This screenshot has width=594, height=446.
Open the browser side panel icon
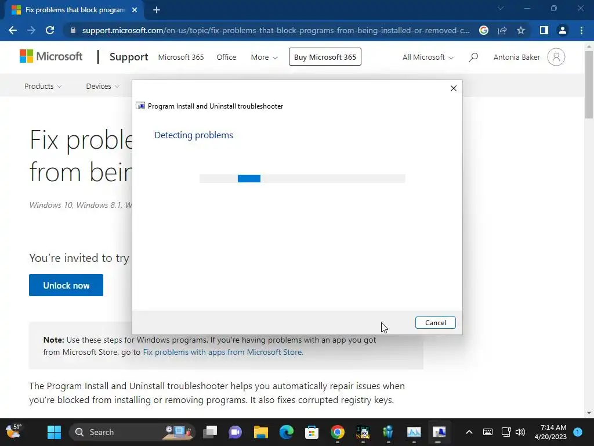(x=544, y=30)
